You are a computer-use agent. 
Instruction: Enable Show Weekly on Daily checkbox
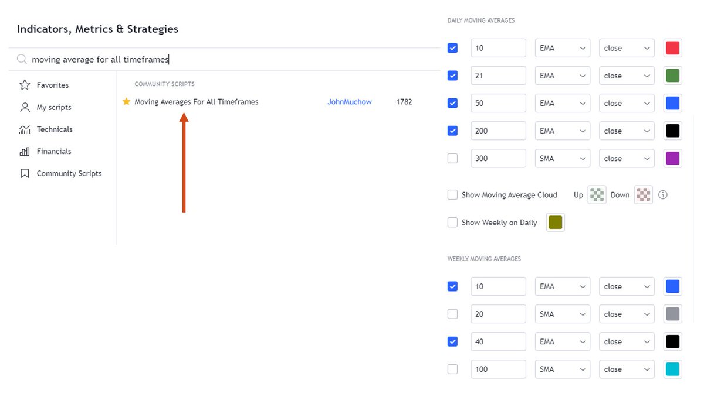(x=452, y=223)
